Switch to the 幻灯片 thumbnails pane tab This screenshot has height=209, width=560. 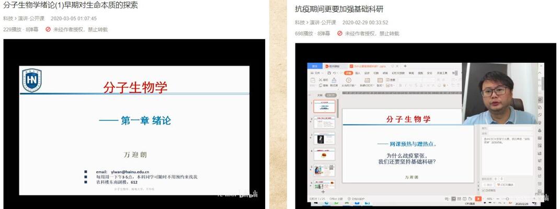click(x=330, y=95)
